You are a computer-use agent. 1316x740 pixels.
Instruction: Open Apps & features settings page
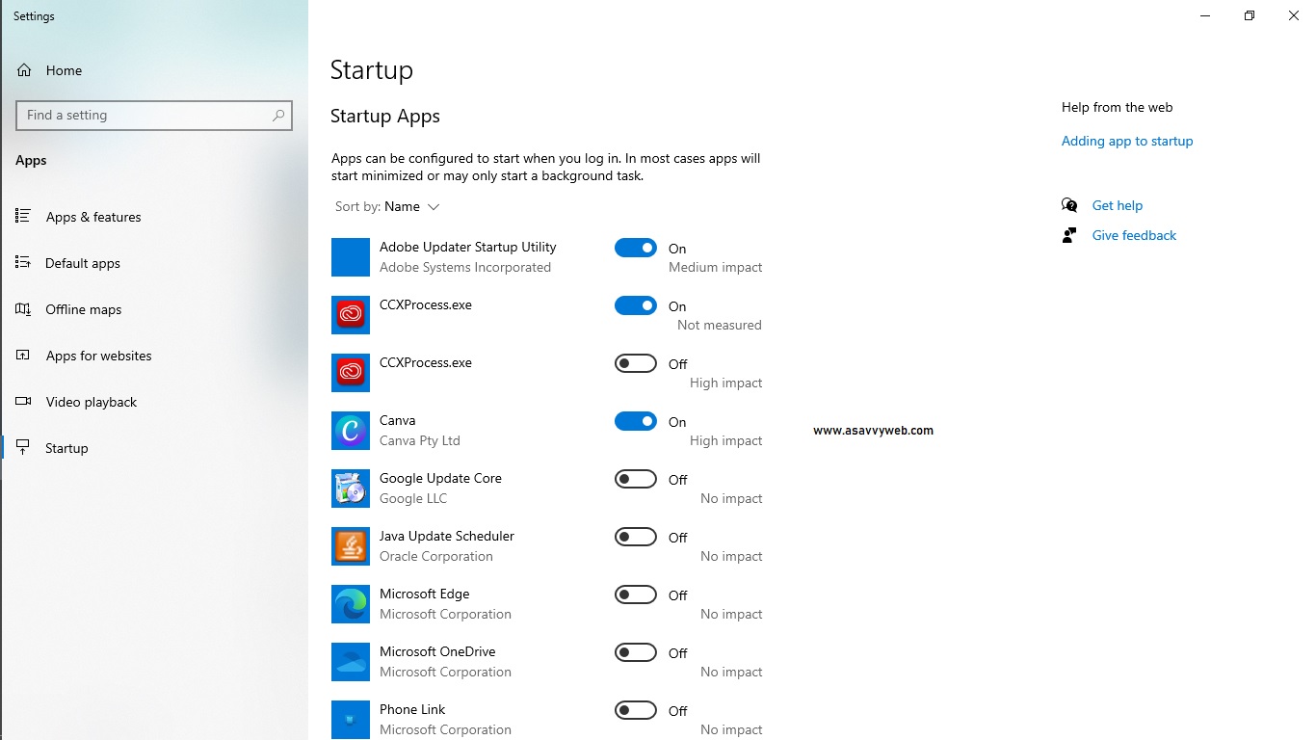point(93,217)
